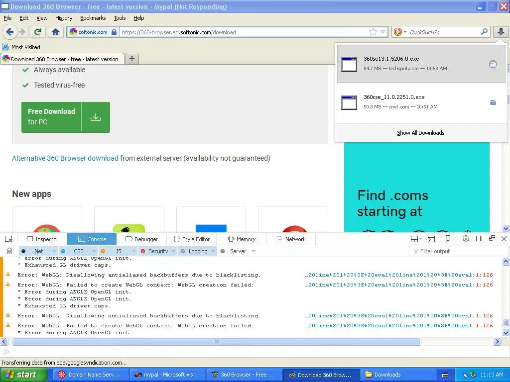Click the 360cse_11.0.2251.0.exe file icon
Image resolution: width=510 pixels, height=382 pixels.
[x=349, y=102]
